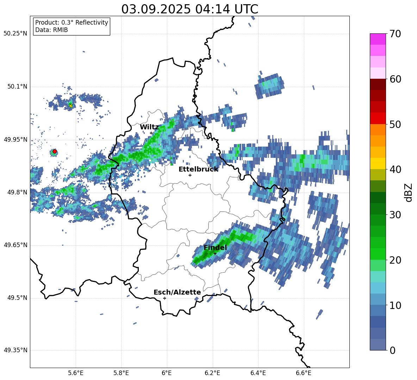Click the red radar site marker
The height and width of the screenshot is (380, 417).
(55, 152)
